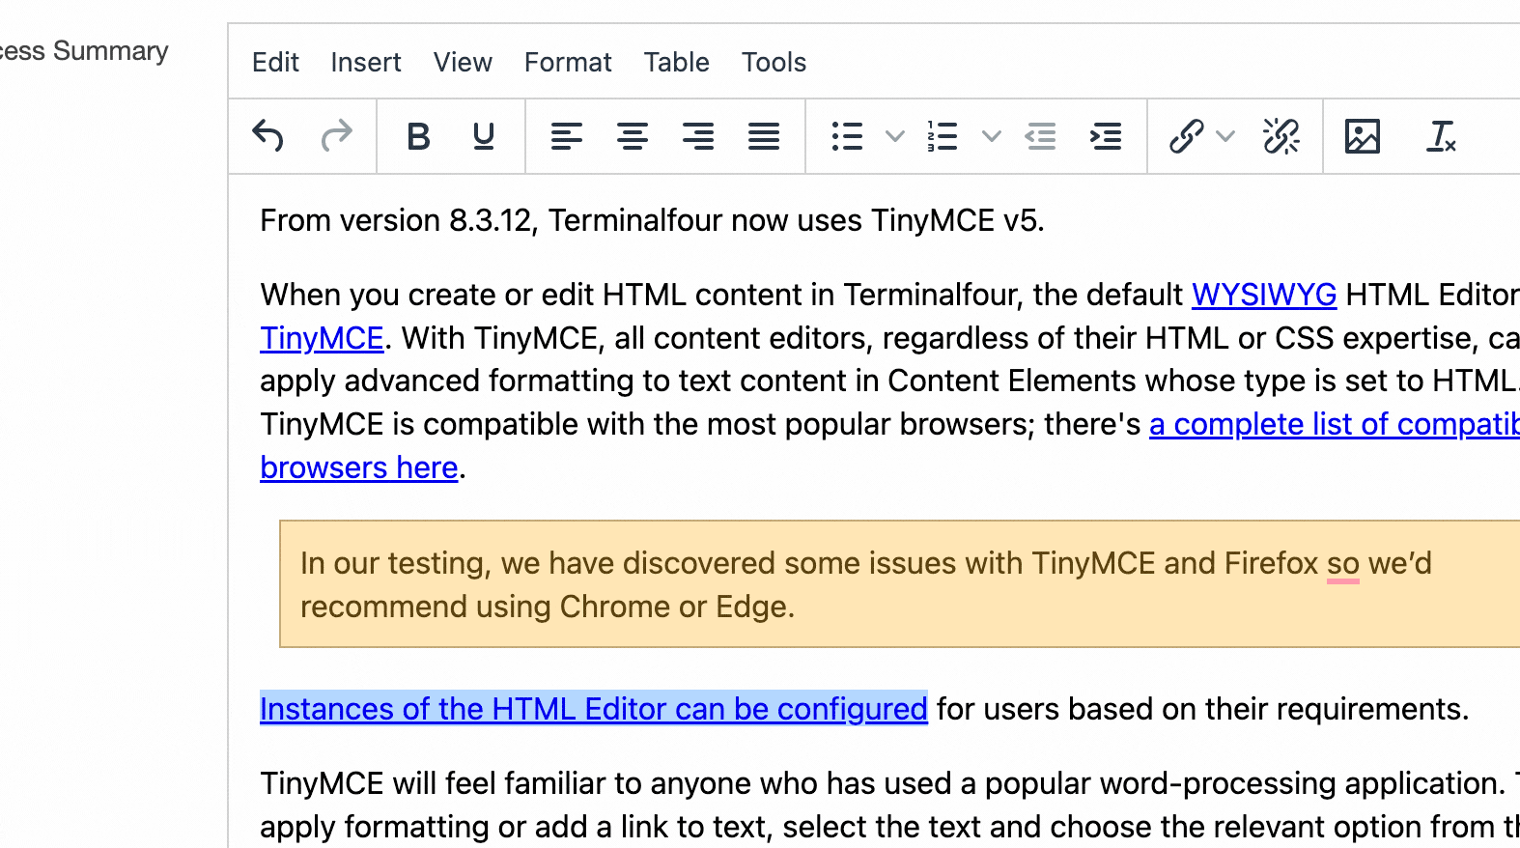Viewport: 1520px width, 848px height.
Task: Center align the text
Action: tap(633, 136)
